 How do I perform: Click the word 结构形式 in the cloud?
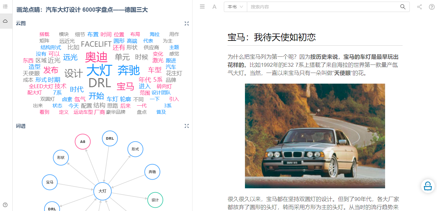(51, 47)
